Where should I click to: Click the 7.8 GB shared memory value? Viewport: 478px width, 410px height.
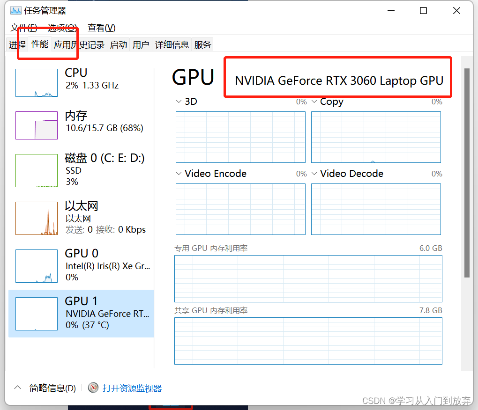click(431, 310)
